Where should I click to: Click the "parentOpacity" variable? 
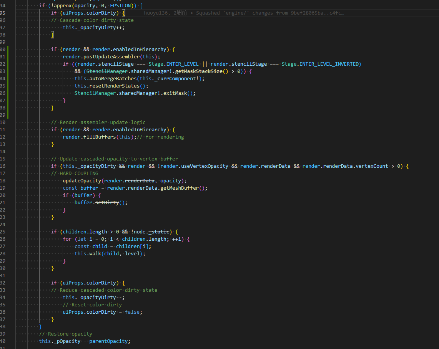[x=108, y=341]
